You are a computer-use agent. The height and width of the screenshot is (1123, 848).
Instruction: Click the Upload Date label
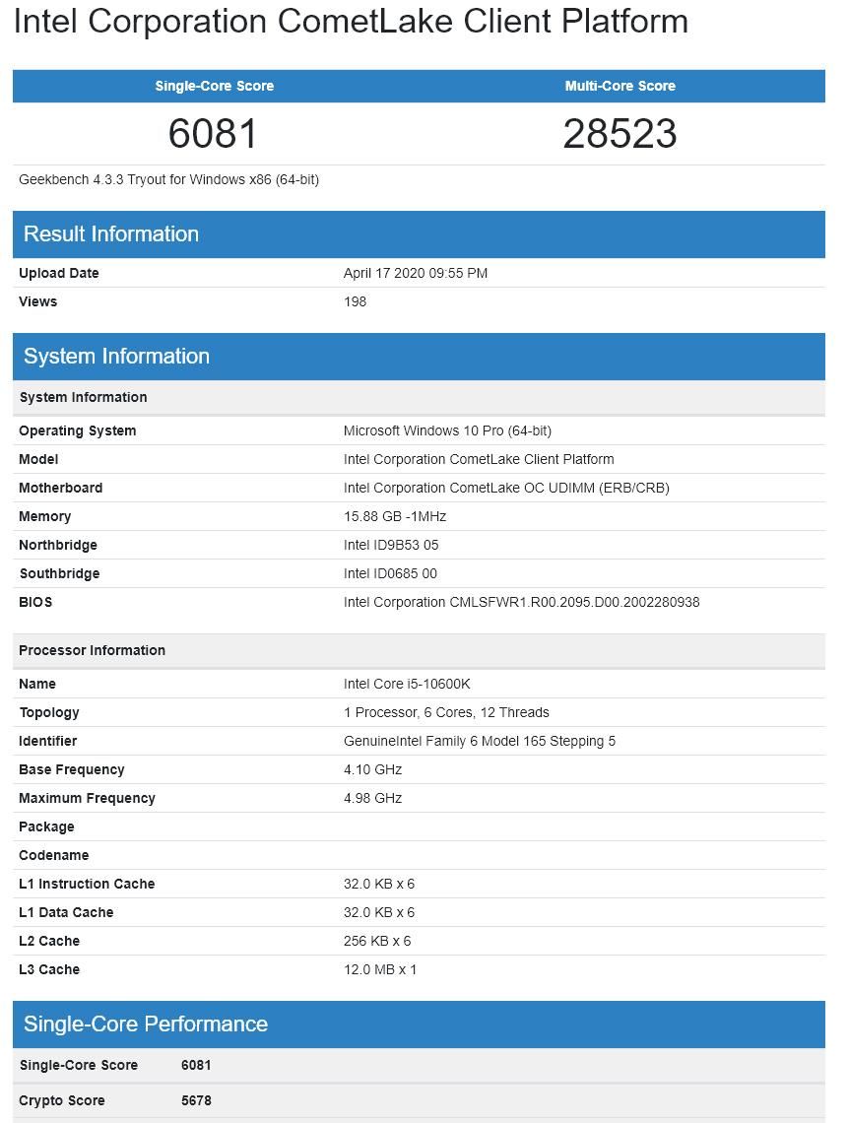pyautogui.click(x=59, y=273)
